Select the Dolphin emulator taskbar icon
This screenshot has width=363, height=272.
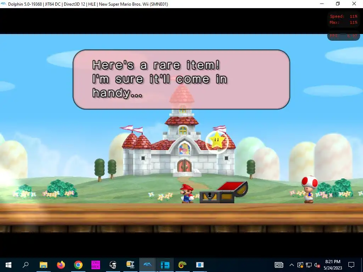[x=147, y=265]
